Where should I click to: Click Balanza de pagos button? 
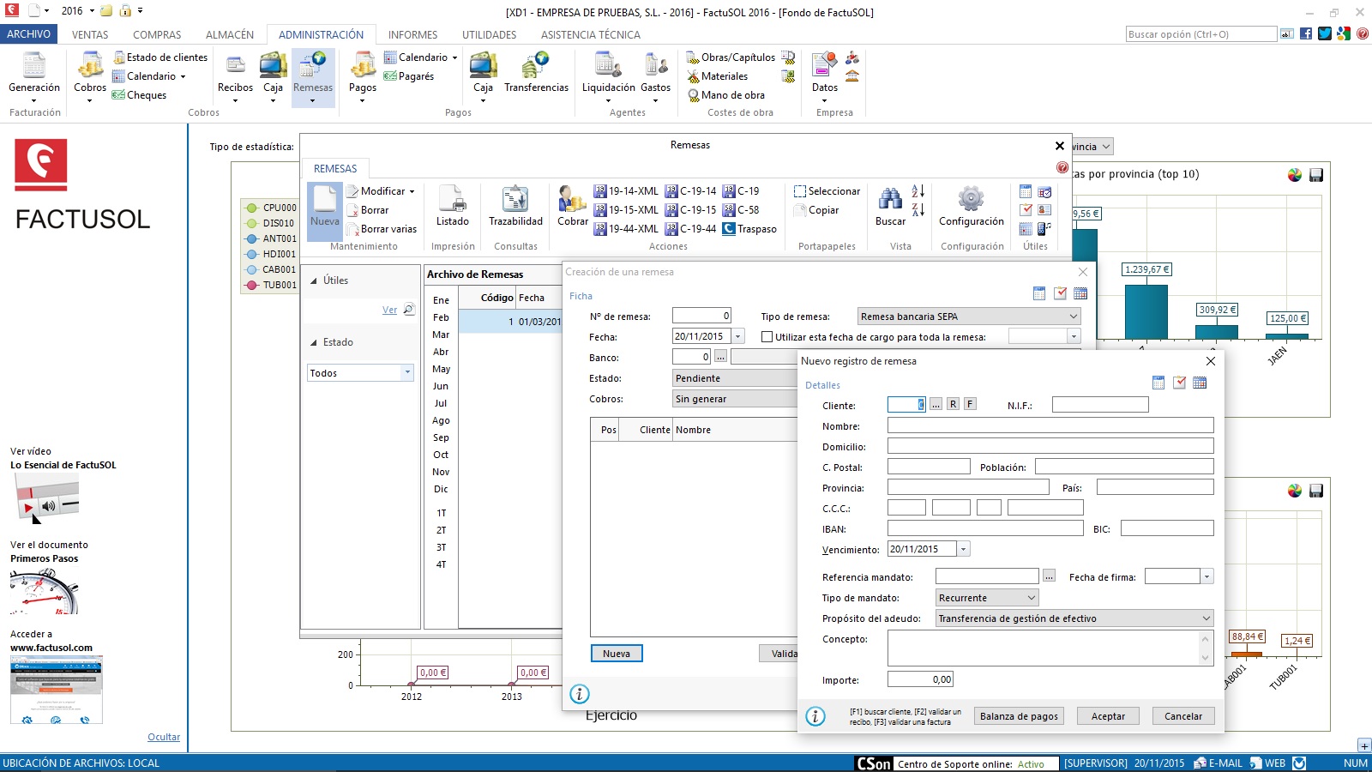click(x=1019, y=716)
